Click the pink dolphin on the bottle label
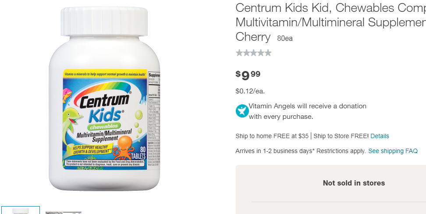This screenshot has width=426, height=214. coord(67,95)
